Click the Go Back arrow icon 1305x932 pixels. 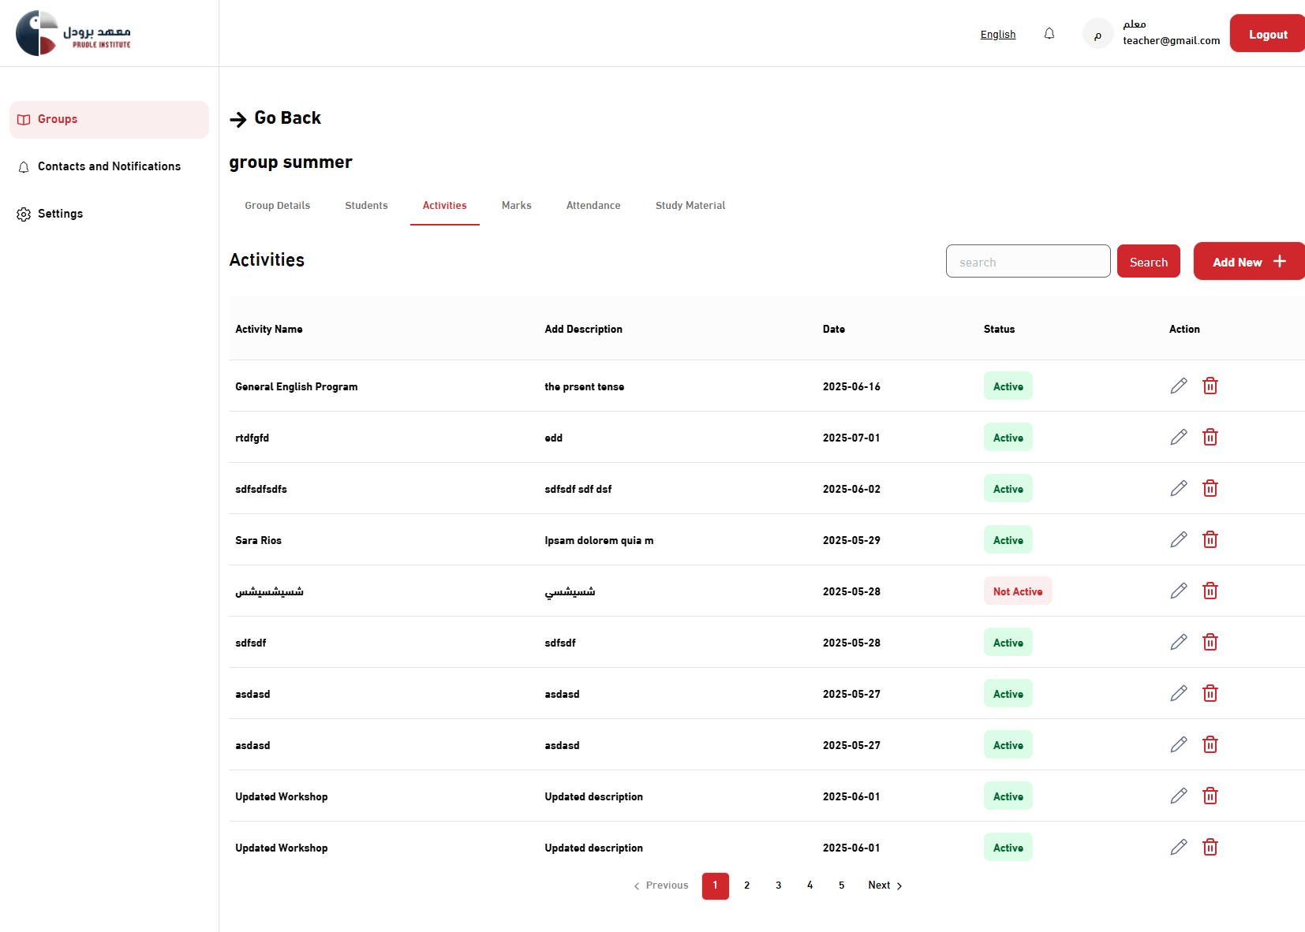point(238,119)
